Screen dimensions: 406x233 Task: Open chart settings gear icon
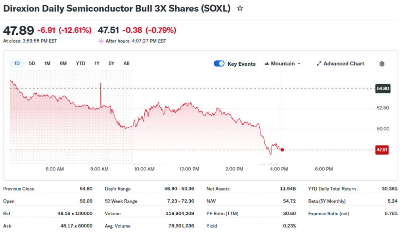[382, 64]
